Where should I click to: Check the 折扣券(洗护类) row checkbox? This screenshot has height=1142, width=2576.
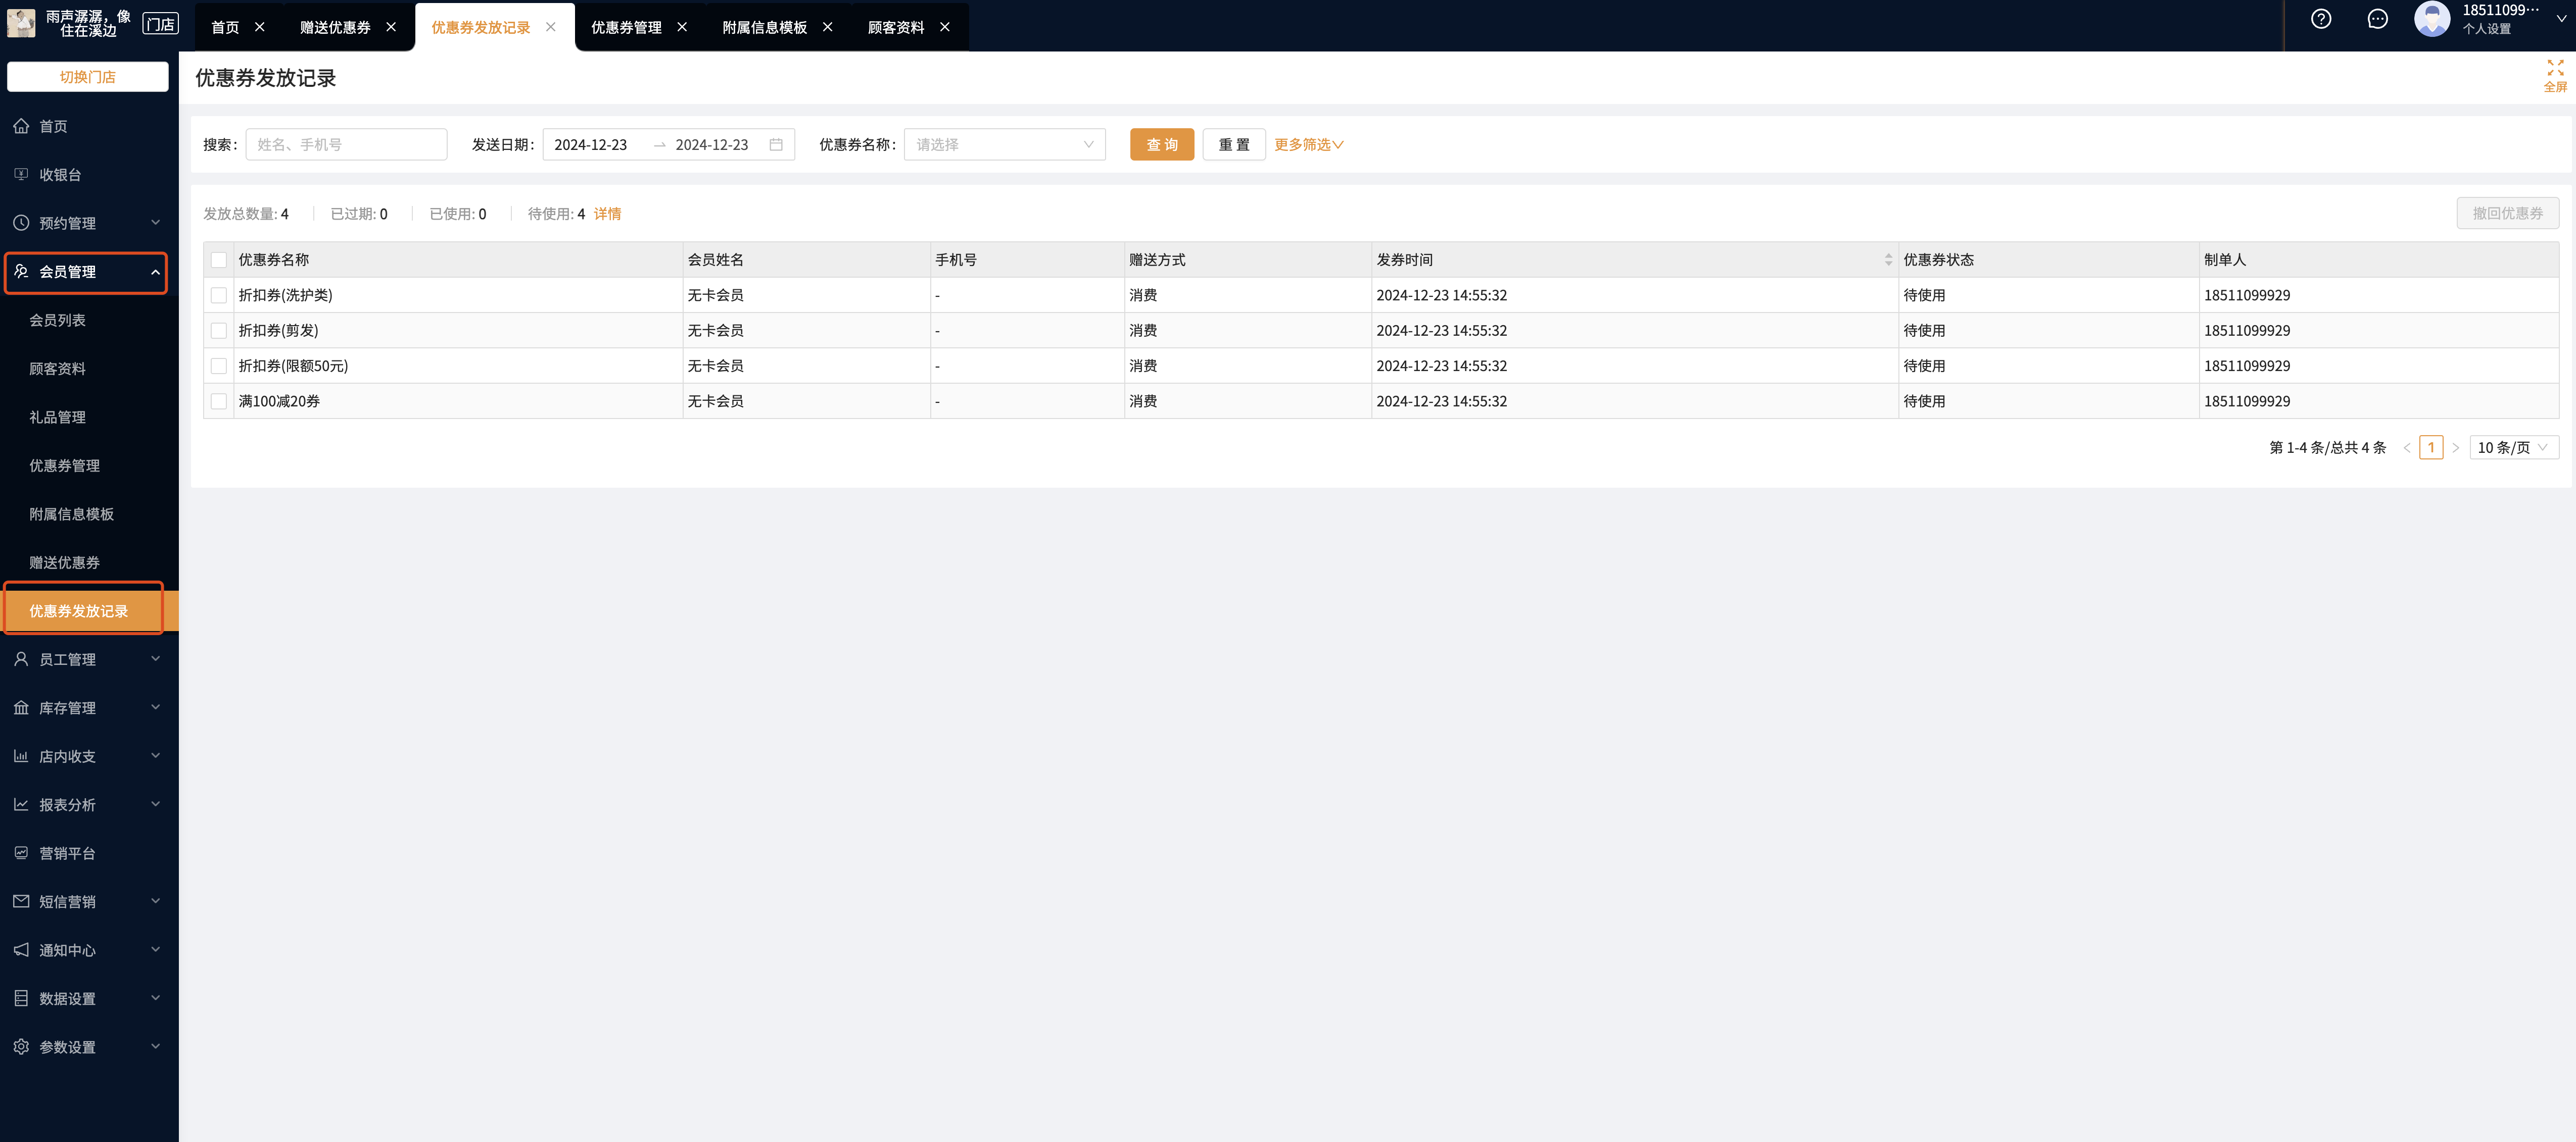click(x=219, y=296)
